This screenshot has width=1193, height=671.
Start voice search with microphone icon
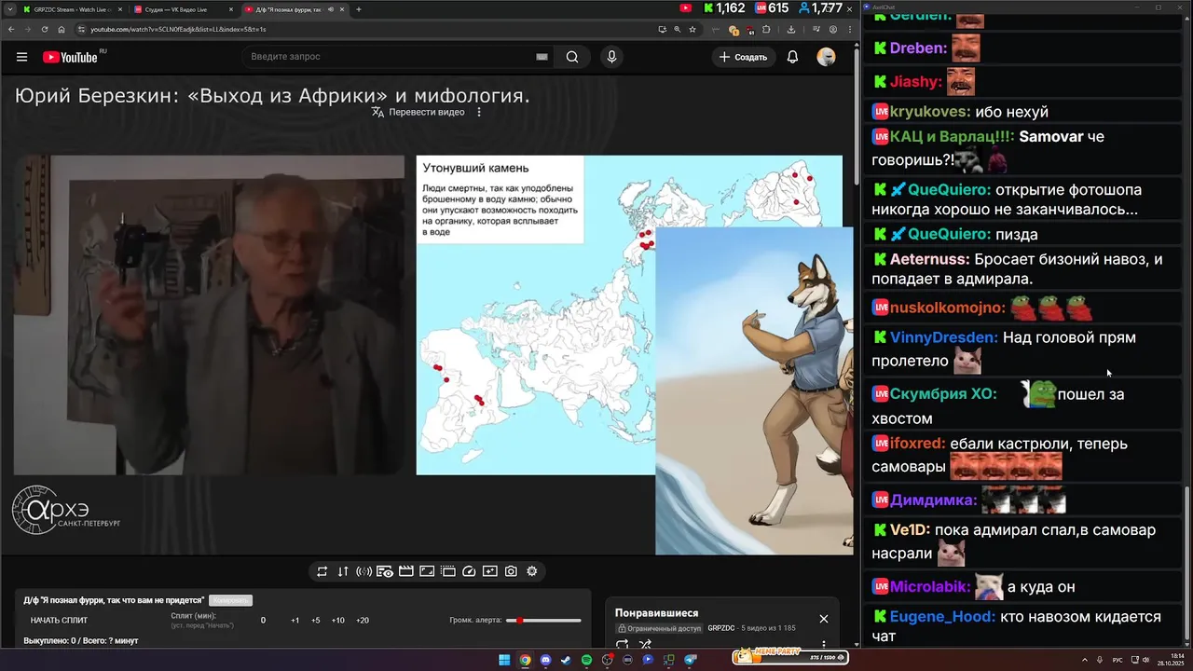point(611,57)
